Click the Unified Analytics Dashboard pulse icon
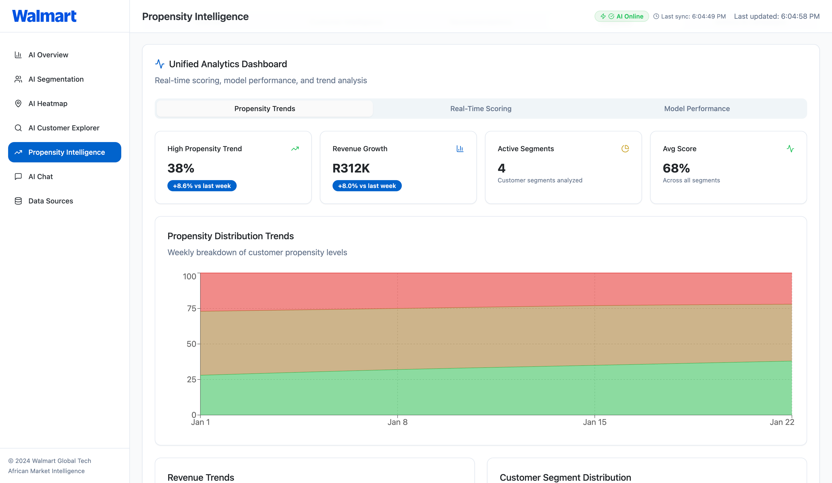 click(160, 64)
